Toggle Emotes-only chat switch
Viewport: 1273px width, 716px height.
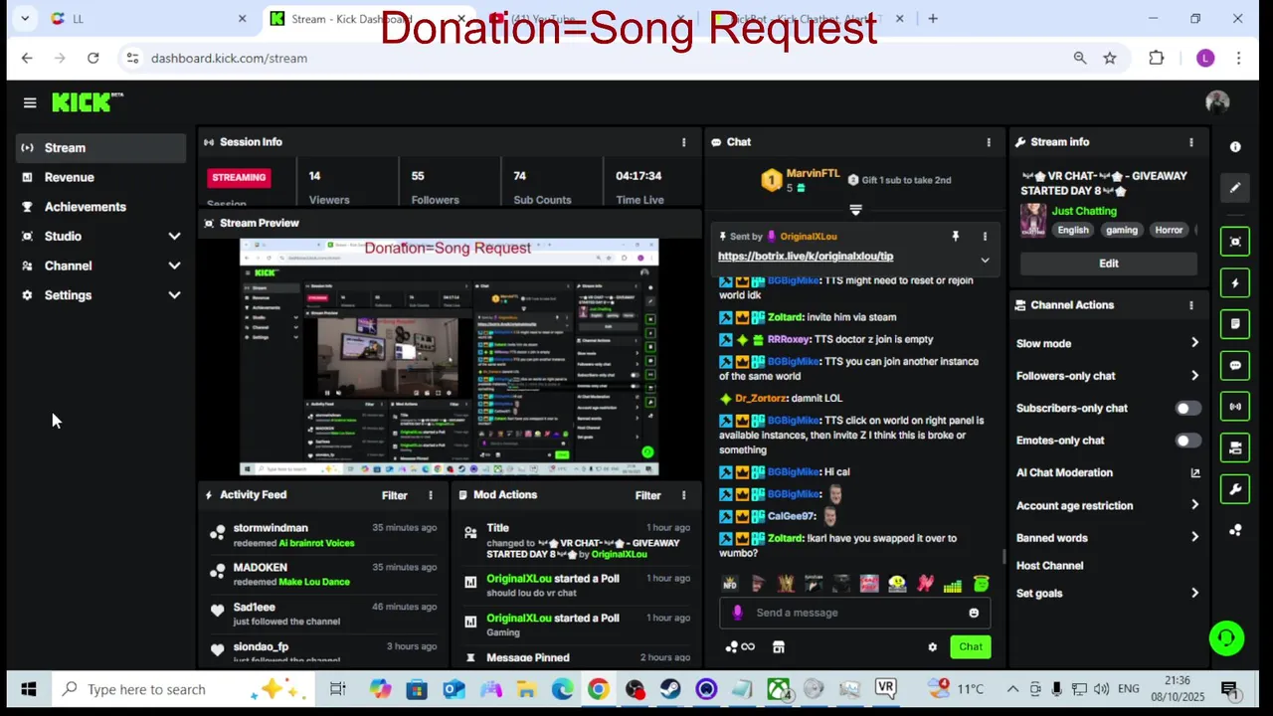pyautogui.click(x=1188, y=441)
